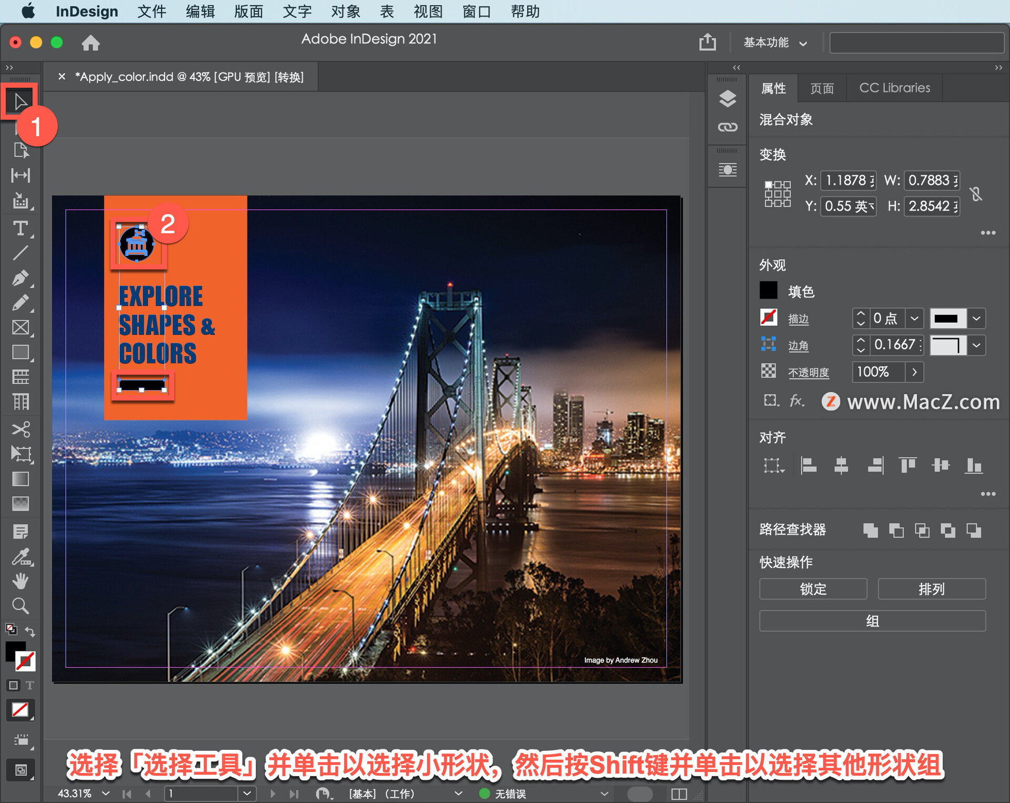This screenshot has width=1010, height=803.
Task: Switch to the 页面 tab
Action: (x=822, y=88)
